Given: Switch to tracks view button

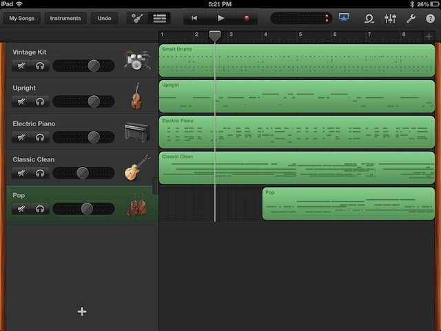Looking at the screenshot, I should click(159, 19).
